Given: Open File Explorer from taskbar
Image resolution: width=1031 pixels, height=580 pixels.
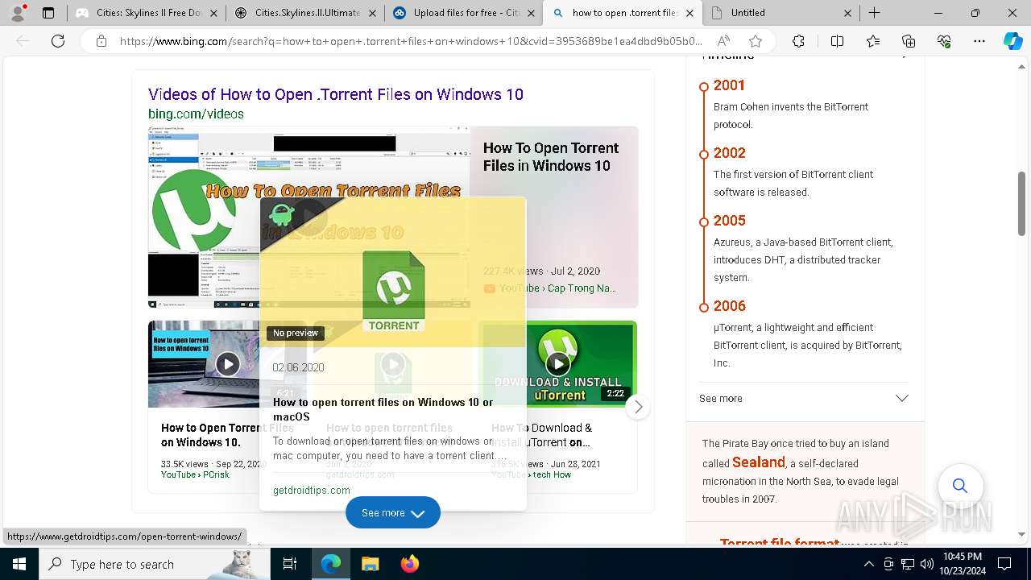Looking at the screenshot, I should click(370, 564).
